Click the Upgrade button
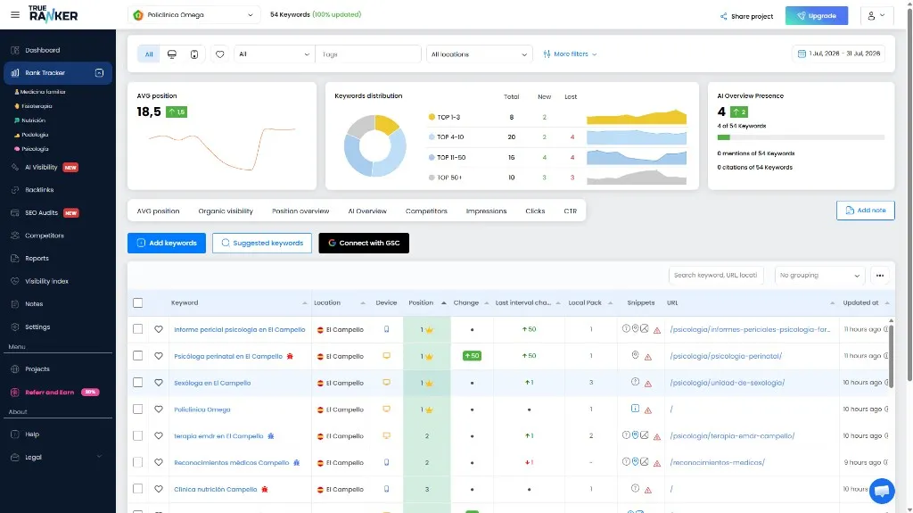913x513 pixels. coord(817,16)
